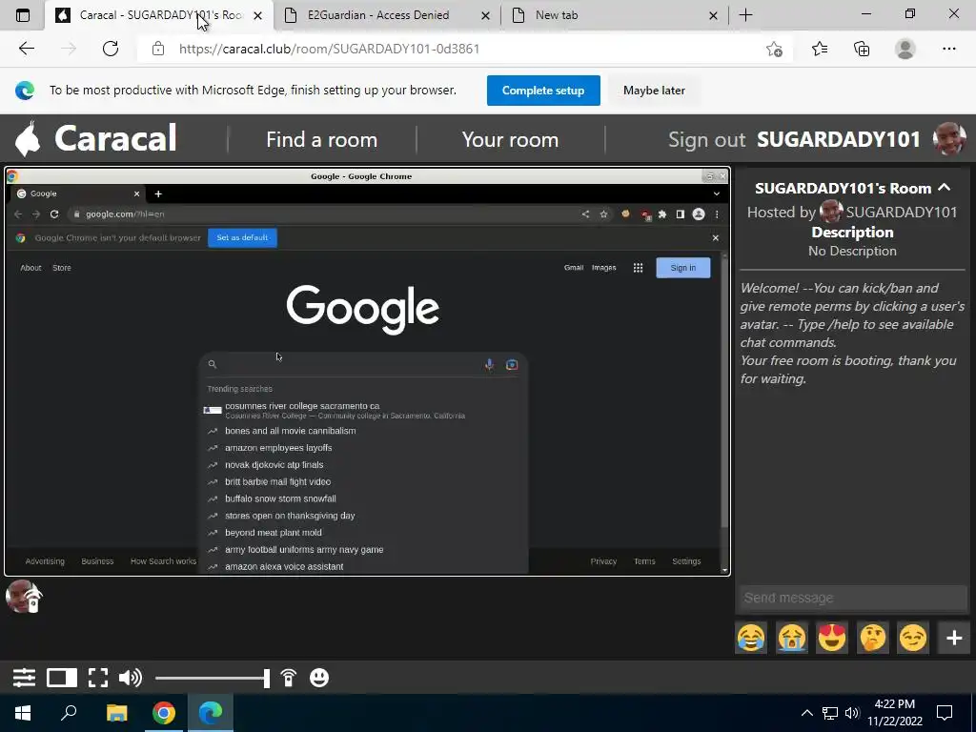
Task: View site information lock icon
Action: 158,49
